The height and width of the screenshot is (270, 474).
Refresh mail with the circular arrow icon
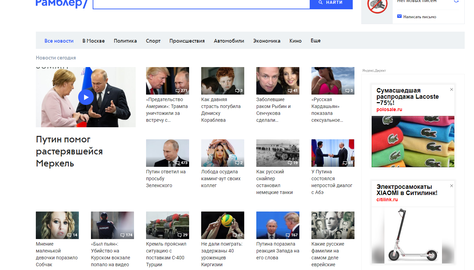tap(456, 1)
